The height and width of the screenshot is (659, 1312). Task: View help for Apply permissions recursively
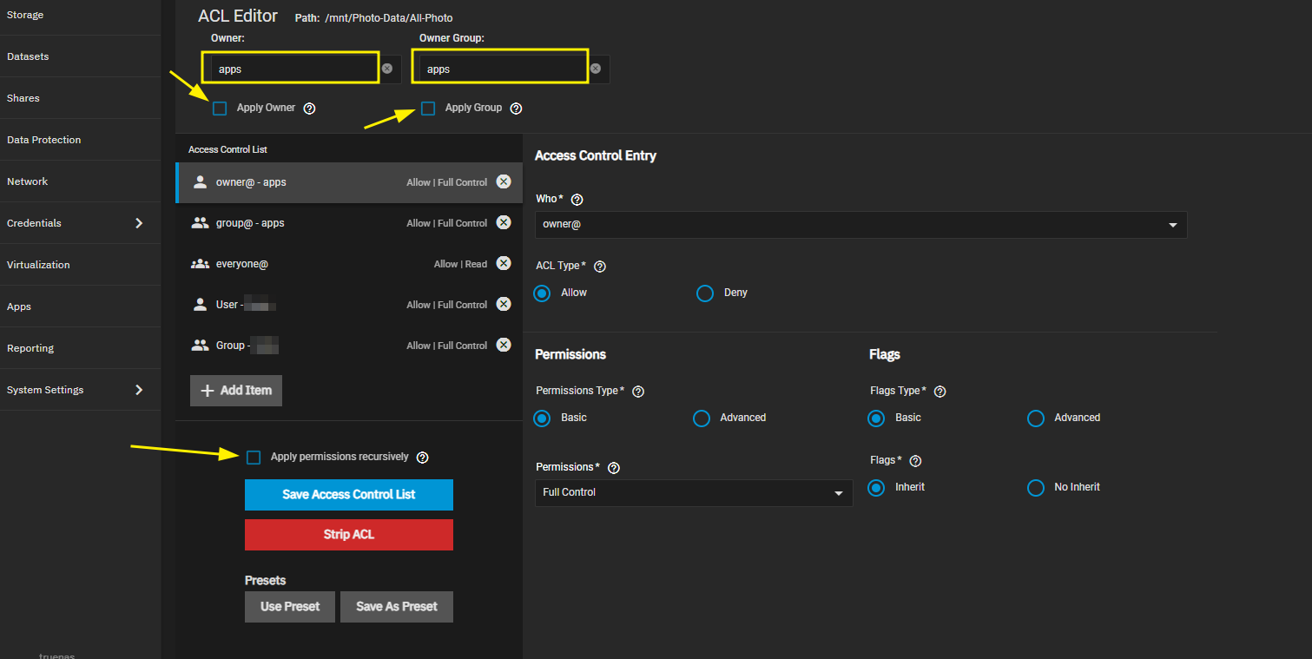tap(423, 458)
